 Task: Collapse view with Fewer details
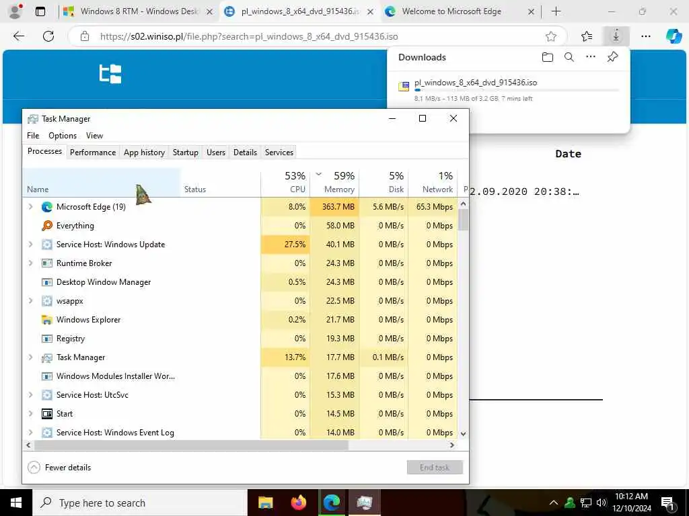tap(59, 468)
